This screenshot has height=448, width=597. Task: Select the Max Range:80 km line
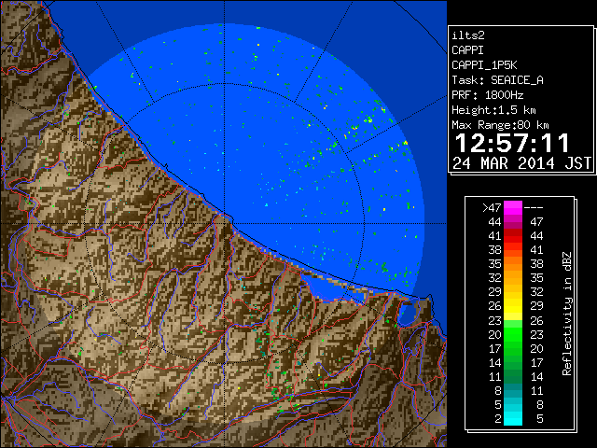click(500, 125)
